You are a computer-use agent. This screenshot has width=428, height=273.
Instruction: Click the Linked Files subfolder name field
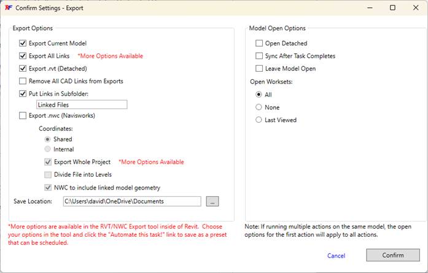tap(81, 105)
